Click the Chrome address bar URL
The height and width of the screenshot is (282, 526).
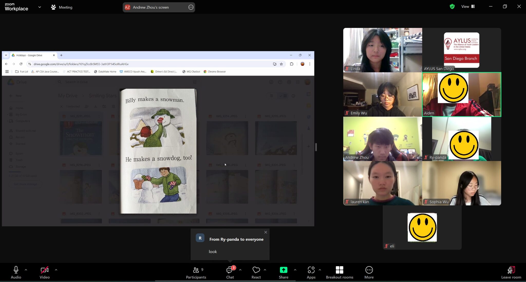(x=81, y=64)
